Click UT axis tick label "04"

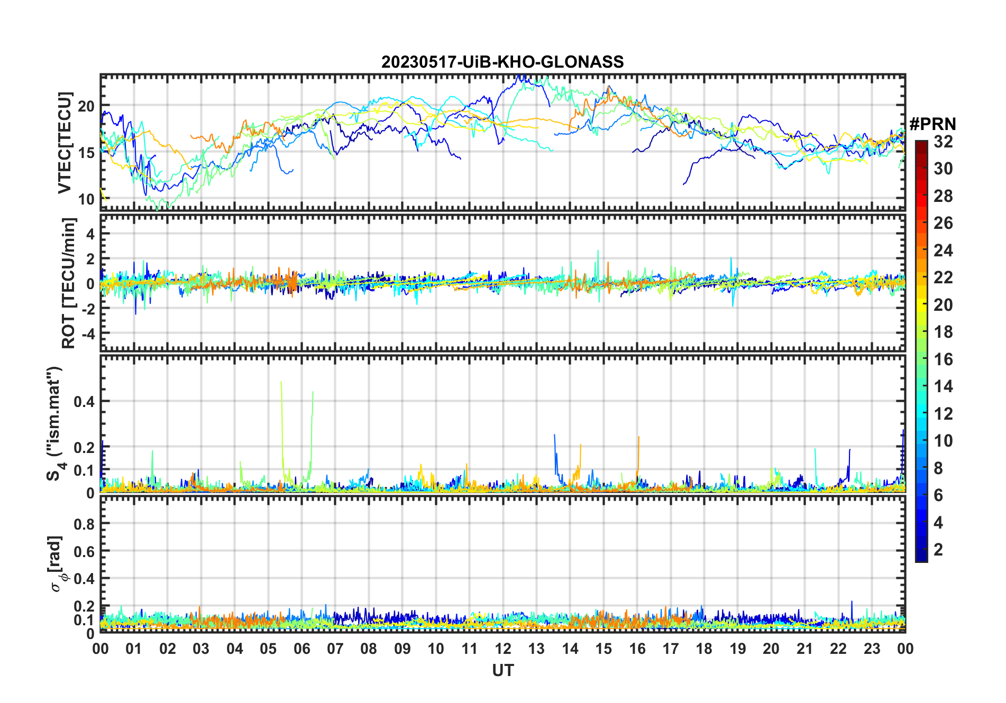coord(235,649)
